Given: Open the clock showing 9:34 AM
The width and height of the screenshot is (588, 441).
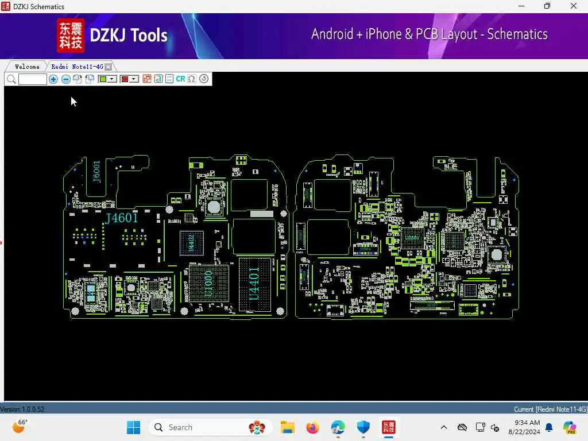Looking at the screenshot, I should (x=524, y=427).
